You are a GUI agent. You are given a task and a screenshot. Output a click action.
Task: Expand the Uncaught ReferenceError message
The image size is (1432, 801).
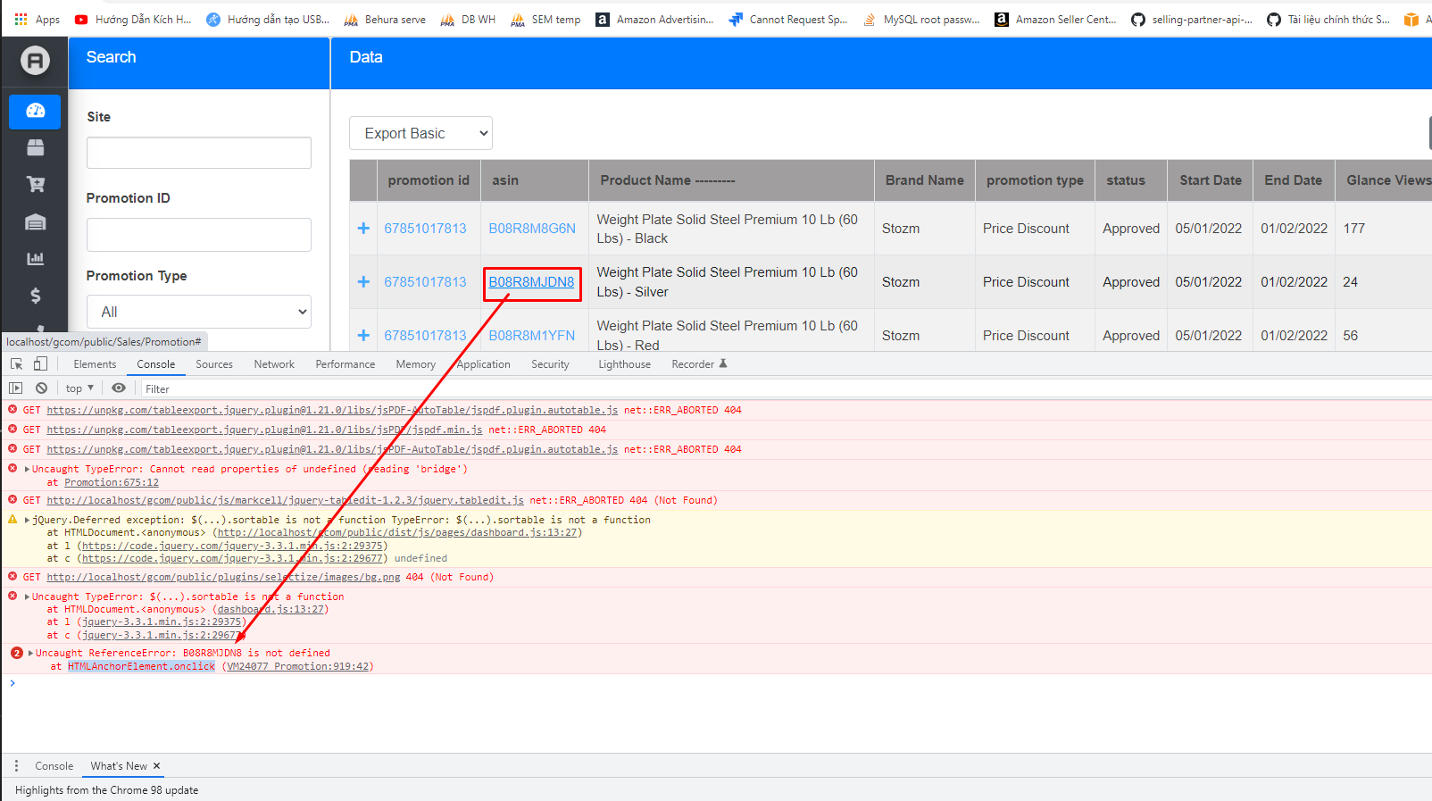(31, 653)
